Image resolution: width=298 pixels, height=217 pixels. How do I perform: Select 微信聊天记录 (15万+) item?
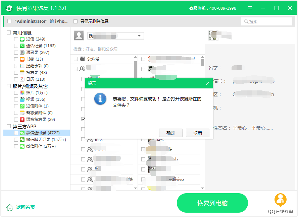click(x=46, y=140)
